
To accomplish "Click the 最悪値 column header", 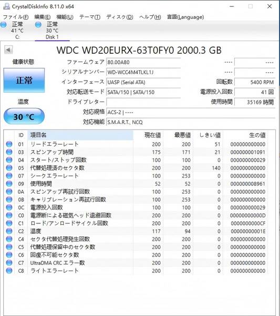I will pos(178,135).
